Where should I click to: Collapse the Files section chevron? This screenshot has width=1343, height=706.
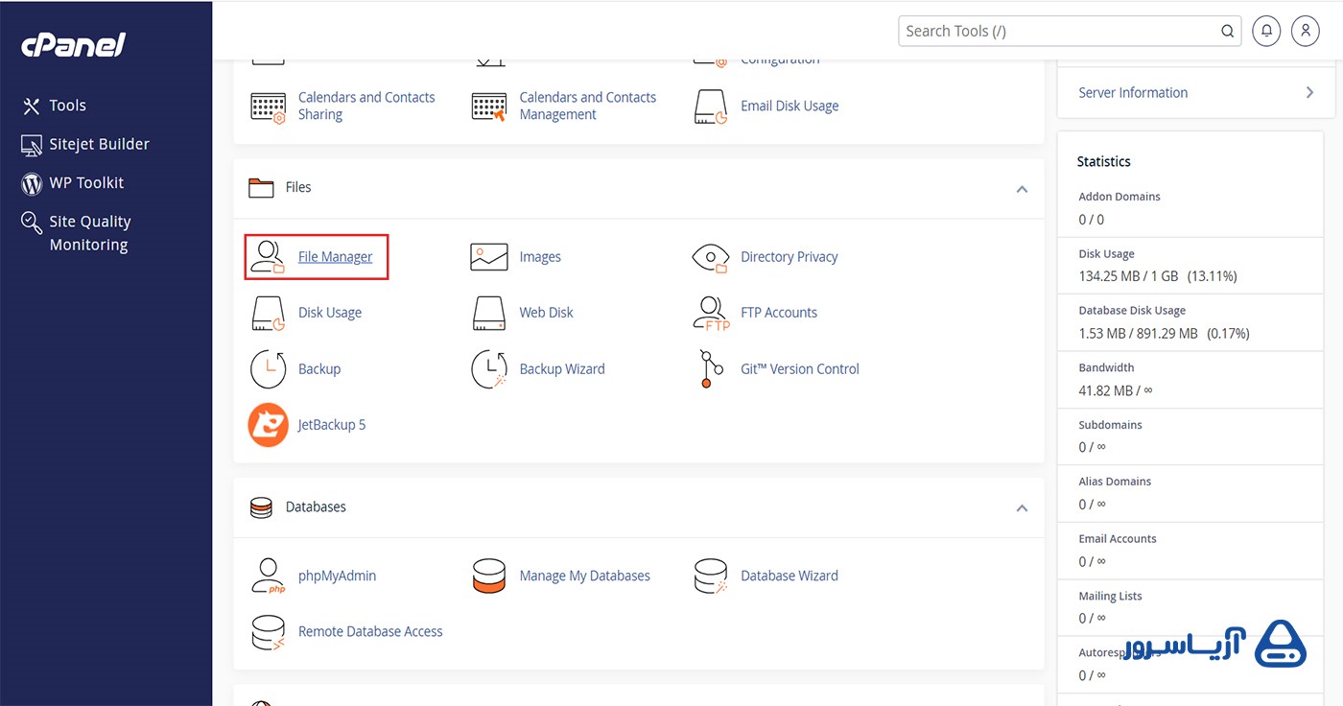pyautogui.click(x=1022, y=189)
